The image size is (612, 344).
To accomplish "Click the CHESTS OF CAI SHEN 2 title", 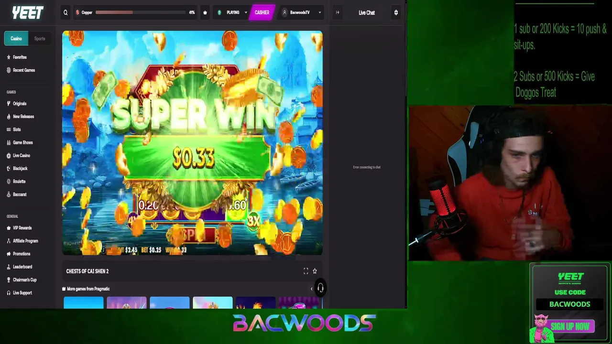I will 87,271.
